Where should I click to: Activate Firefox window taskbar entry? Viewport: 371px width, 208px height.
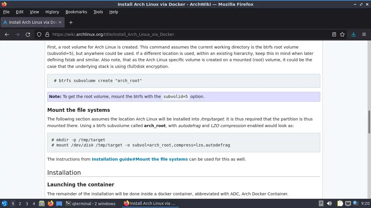click(150, 203)
